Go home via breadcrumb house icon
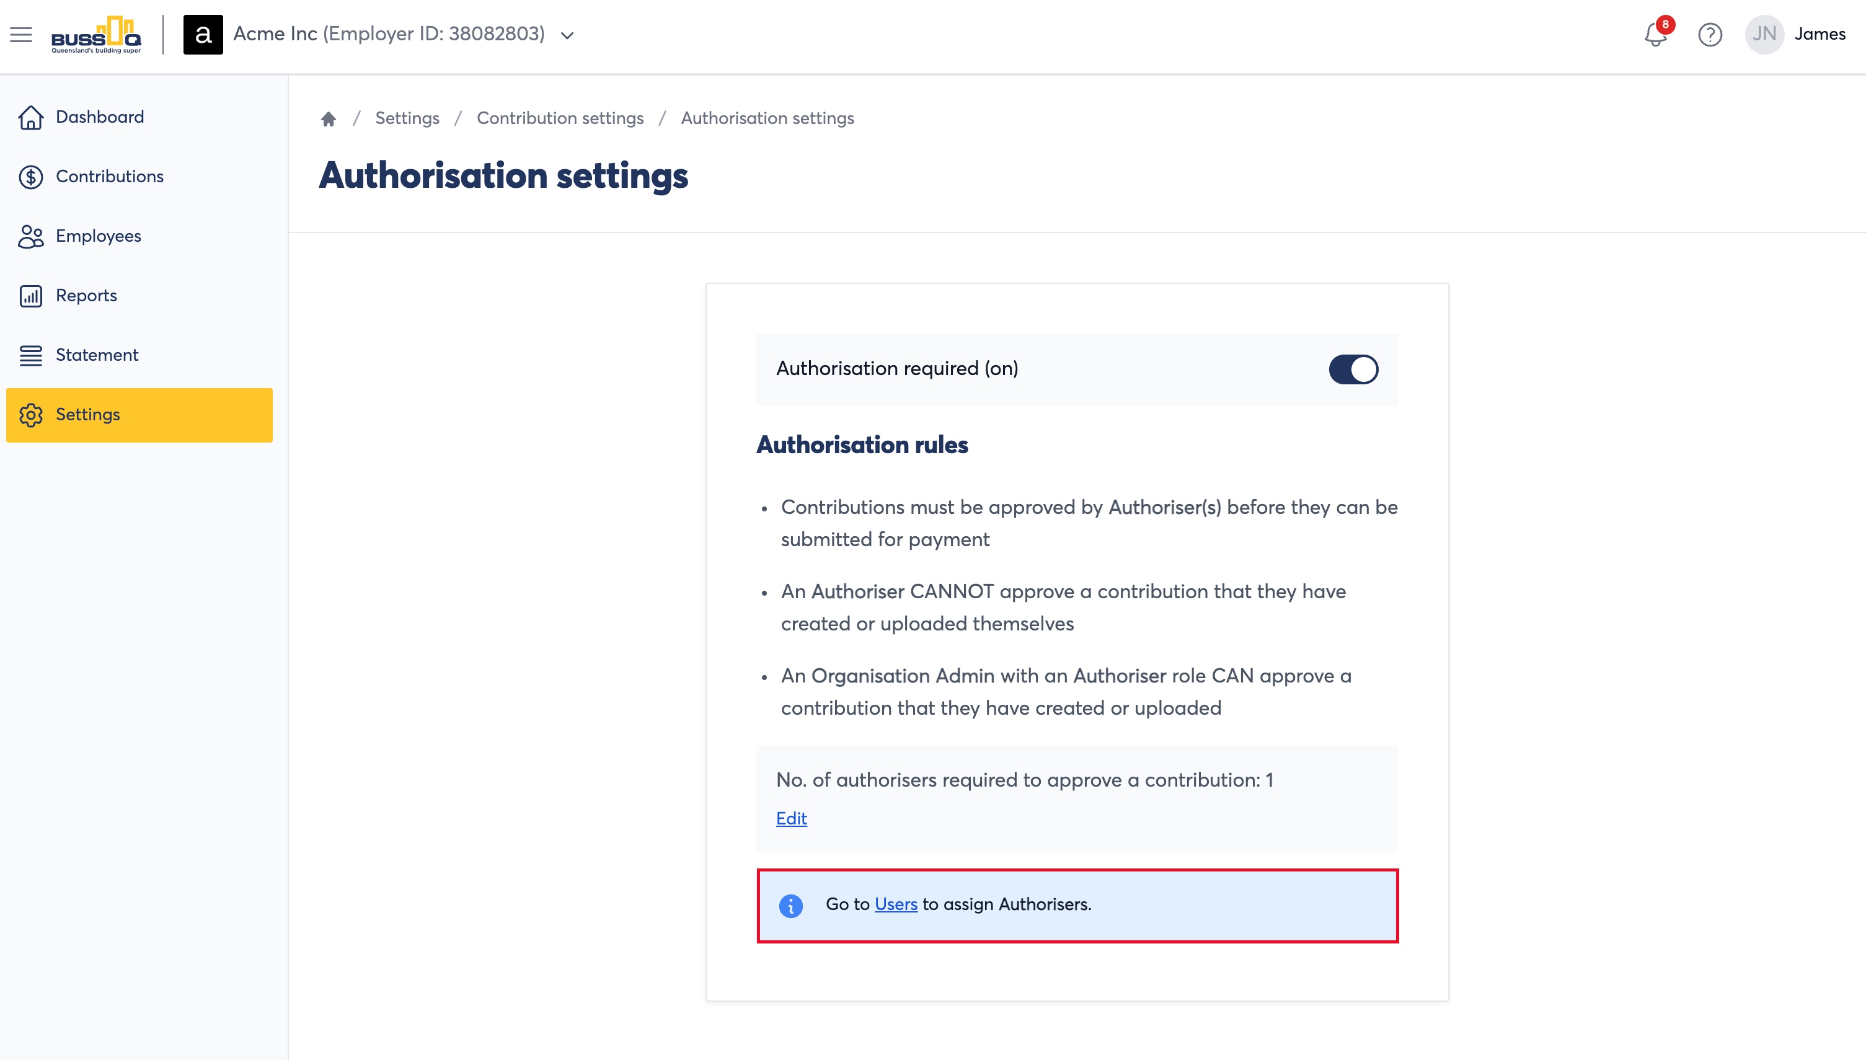 pyautogui.click(x=329, y=118)
